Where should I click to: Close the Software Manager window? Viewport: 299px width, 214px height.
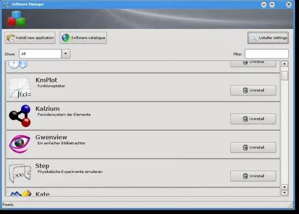(289, 4)
